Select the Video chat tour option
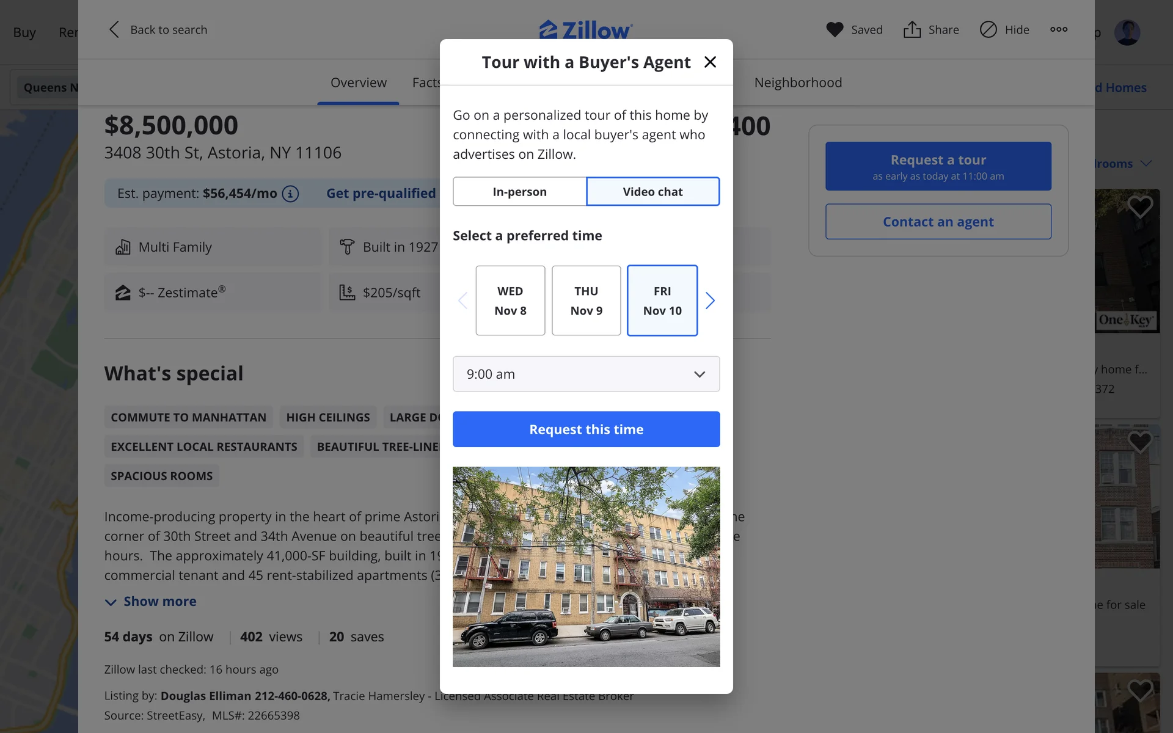This screenshot has height=733, width=1173. (x=652, y=192)
